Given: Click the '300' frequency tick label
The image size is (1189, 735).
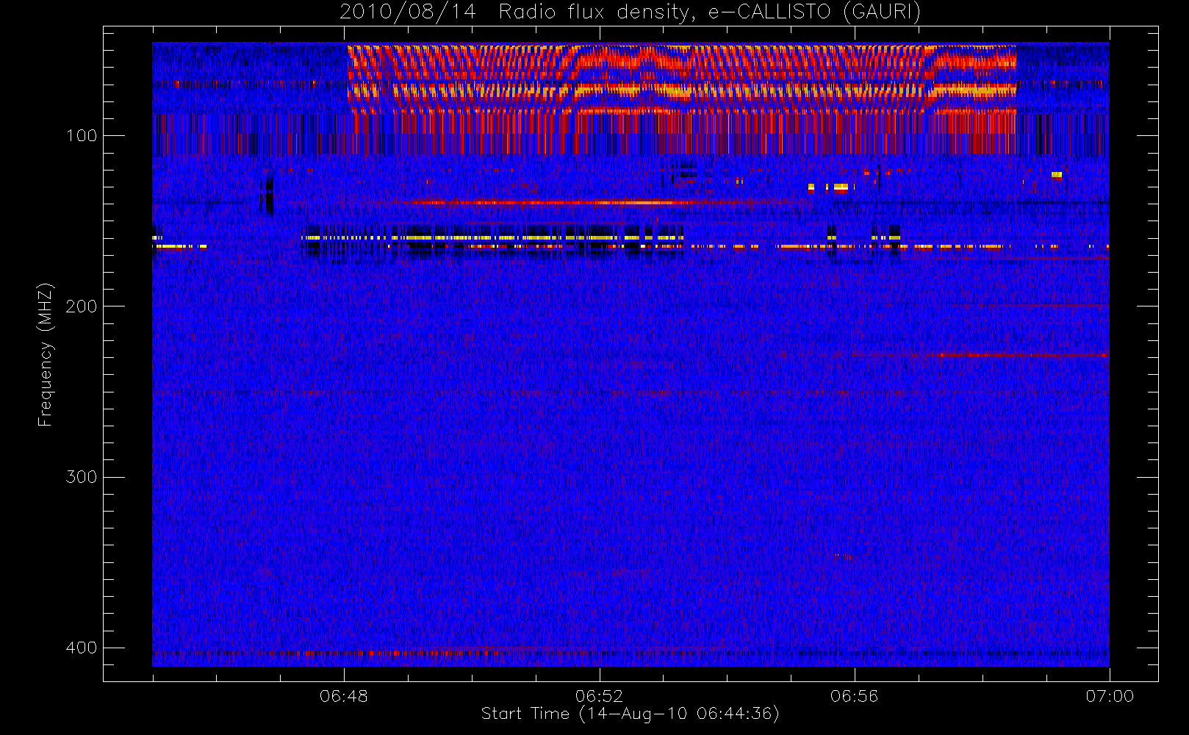Looking at the screenshot, I should pyautogui.click(x=81, y=476).
